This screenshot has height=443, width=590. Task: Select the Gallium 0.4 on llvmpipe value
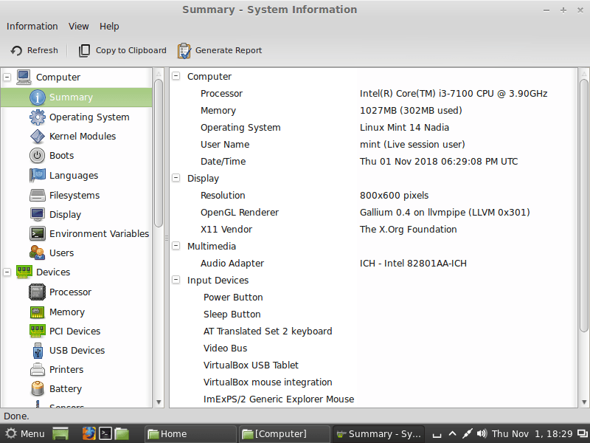[x=445, y=212]
